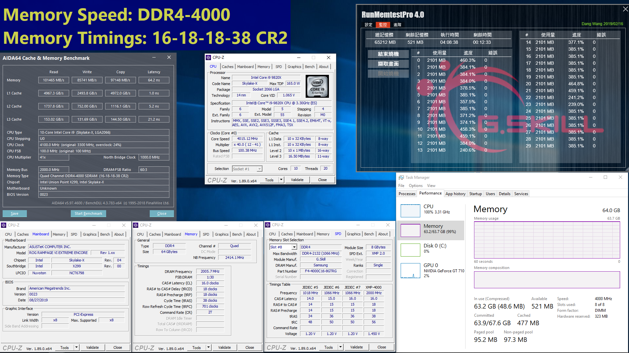Switch to the Graphics tab in CPU-Z
The image size is (629, 353).
[294, 67]
